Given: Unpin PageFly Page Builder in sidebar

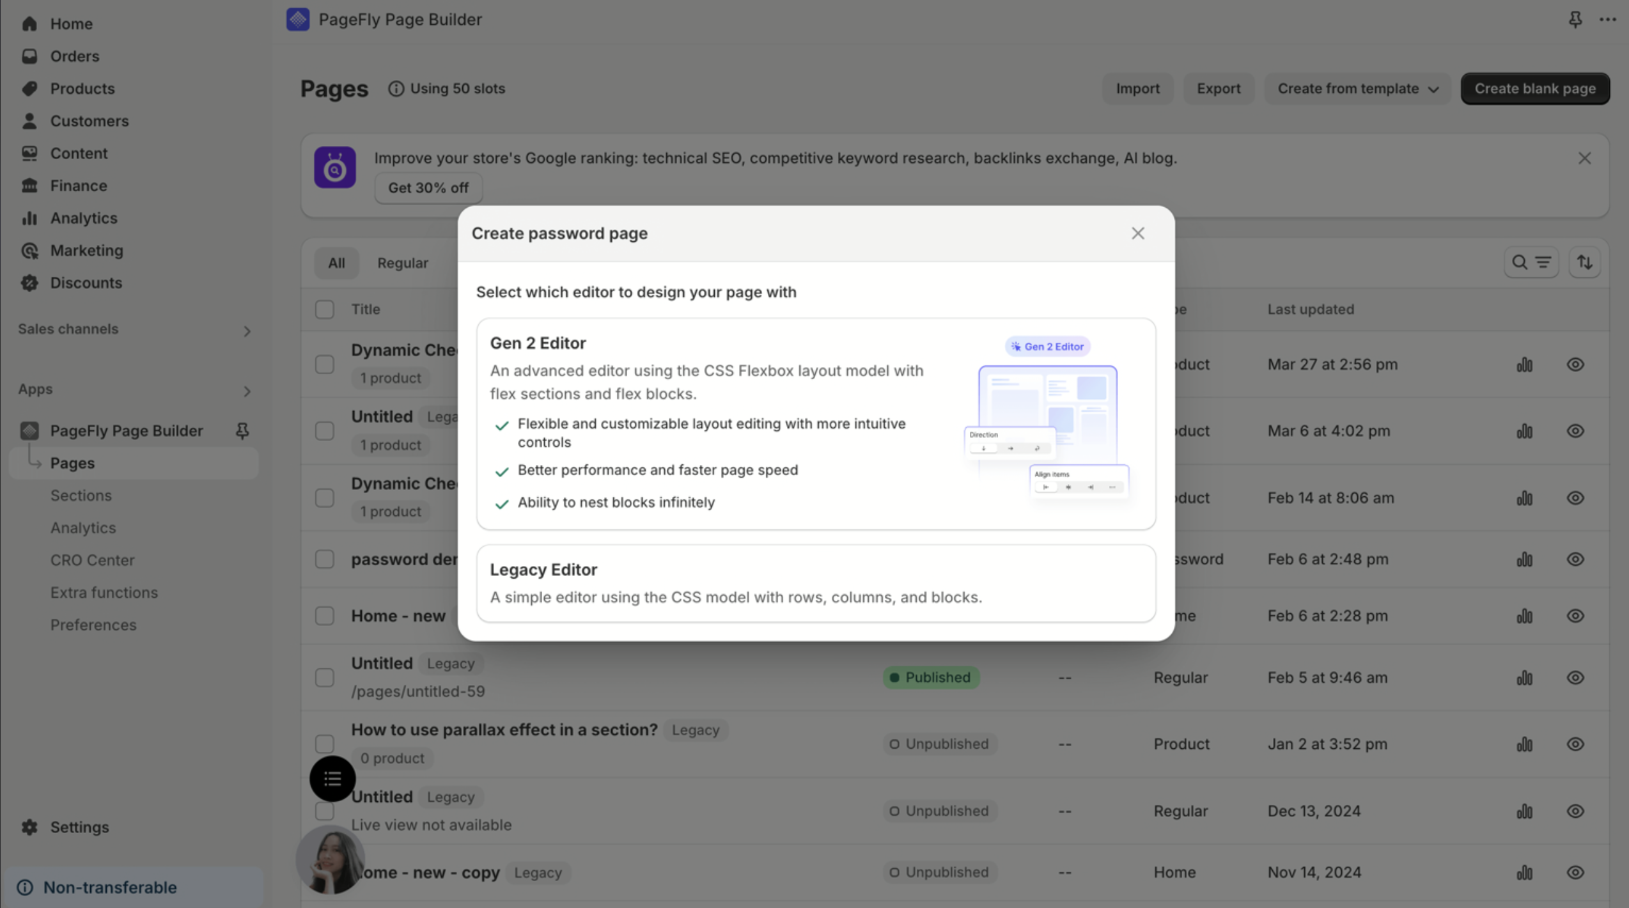Looking at the screenshot, I should pyautogui.click(x=242, y=431).
